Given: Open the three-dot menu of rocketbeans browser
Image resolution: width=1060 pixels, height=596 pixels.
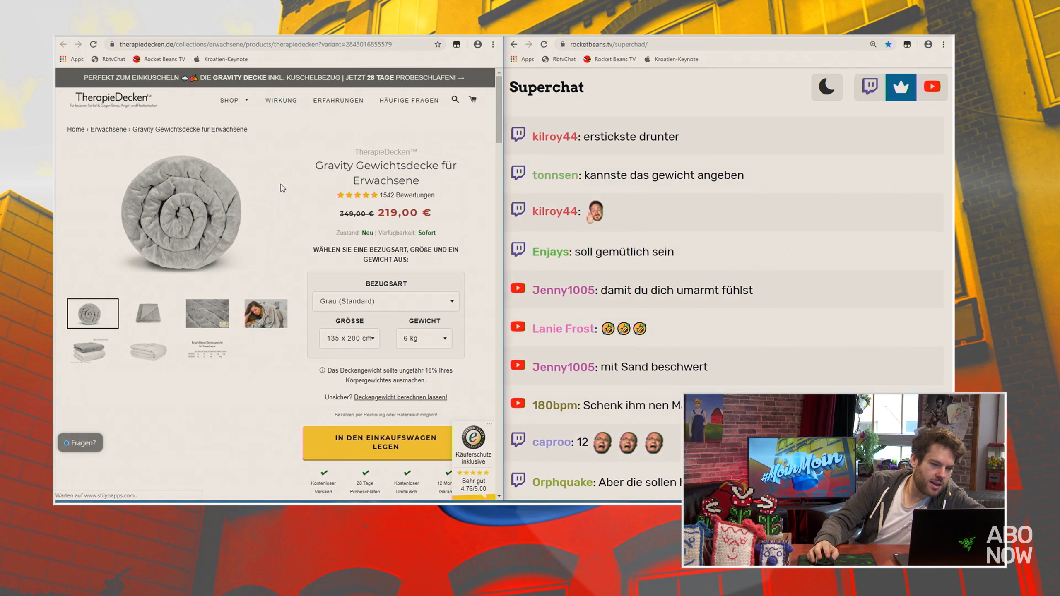Looking at the screenshot, I should click(x=944, y=44).
